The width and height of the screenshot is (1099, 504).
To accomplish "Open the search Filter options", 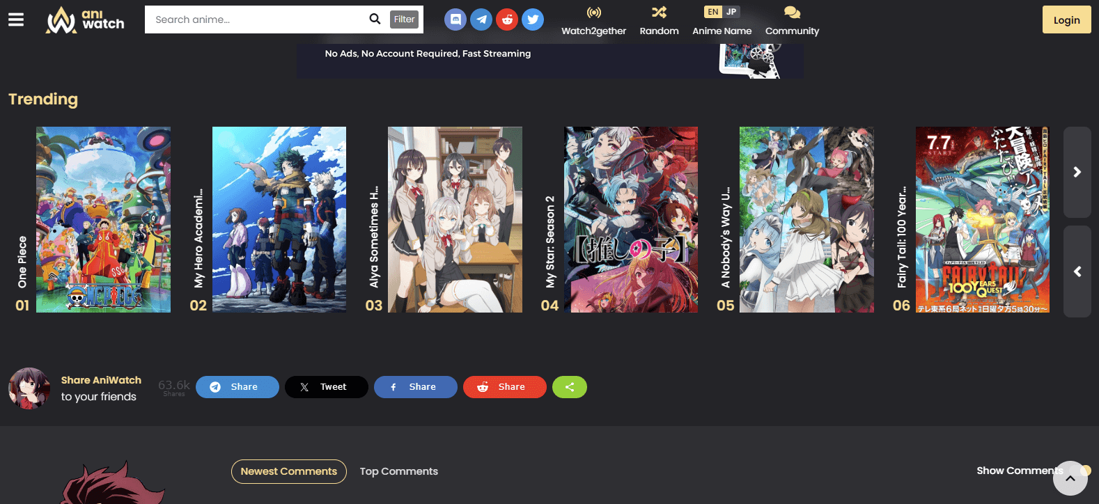I will click(x=404, y=19).
